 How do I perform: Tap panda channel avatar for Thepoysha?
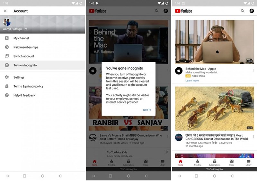coord(93,137)
